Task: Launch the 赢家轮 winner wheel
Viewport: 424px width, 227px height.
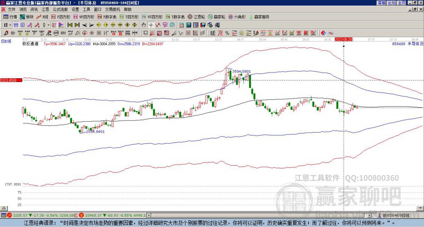Action: pyautogui.click(x=217, y=17)
